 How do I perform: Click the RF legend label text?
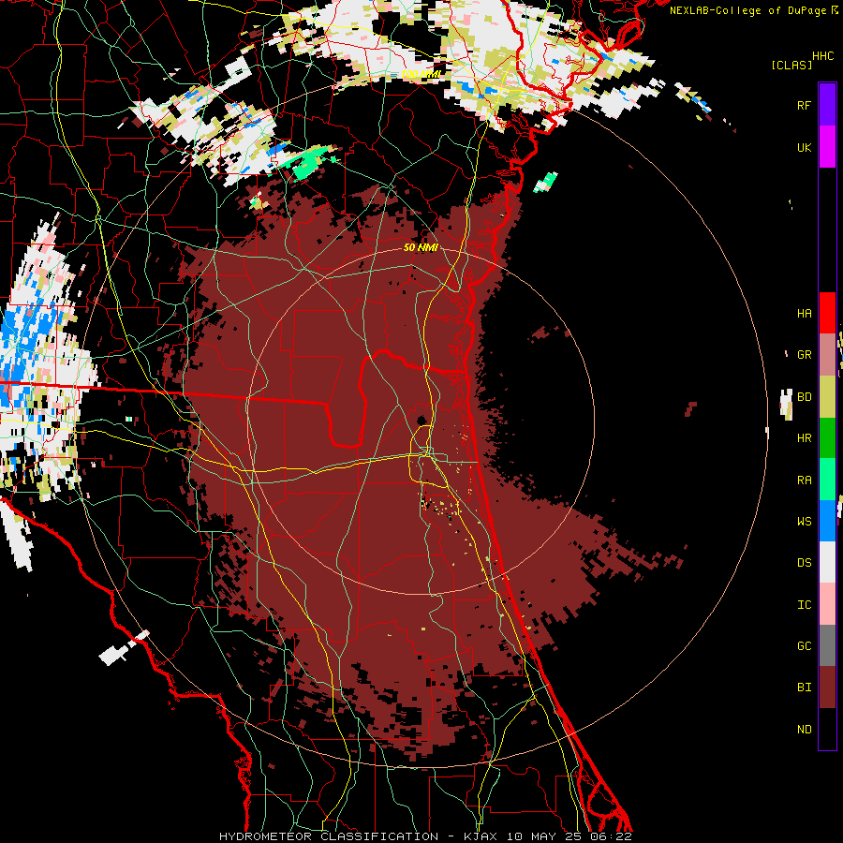coord(804,106)
